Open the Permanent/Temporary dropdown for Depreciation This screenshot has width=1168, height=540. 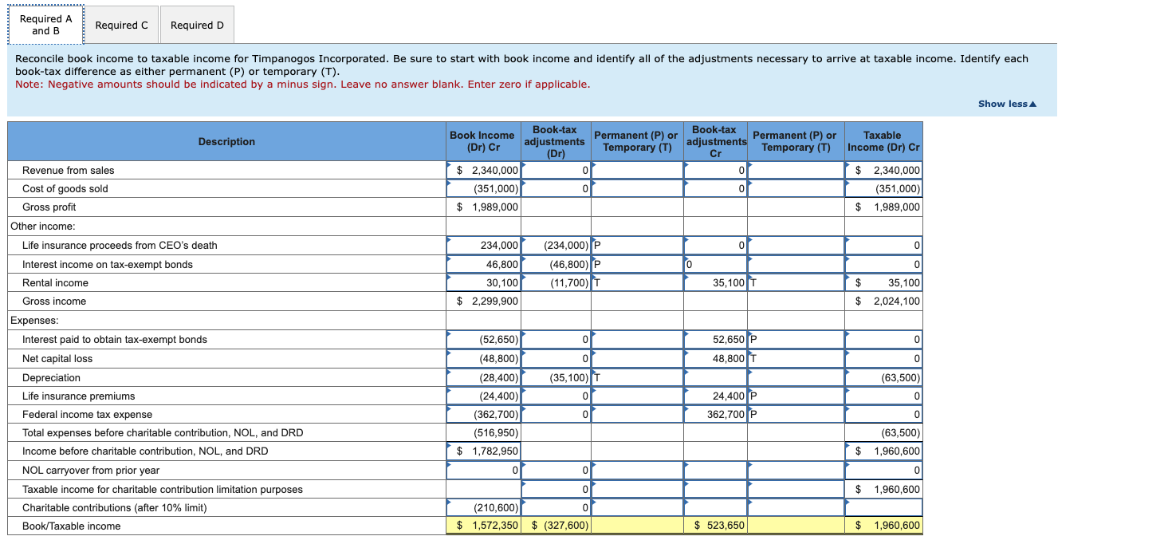(x=636, y=376)
